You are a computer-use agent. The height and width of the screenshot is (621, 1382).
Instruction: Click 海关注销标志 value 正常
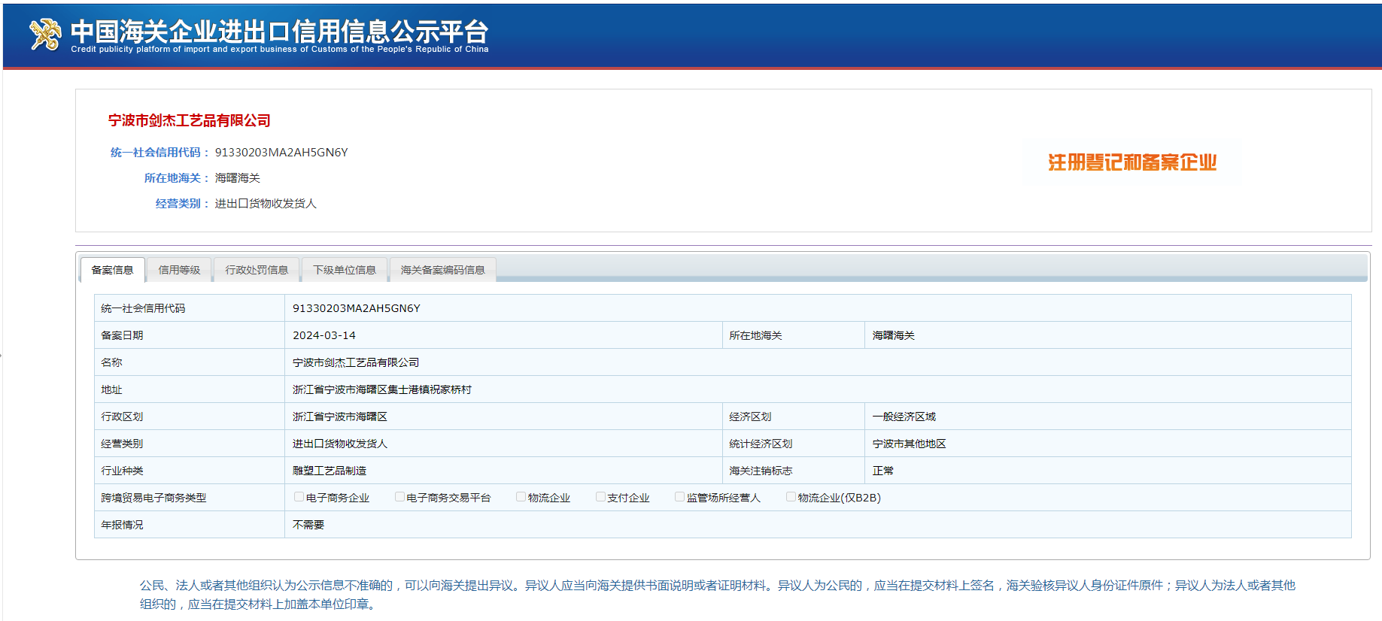click(883, 471)
